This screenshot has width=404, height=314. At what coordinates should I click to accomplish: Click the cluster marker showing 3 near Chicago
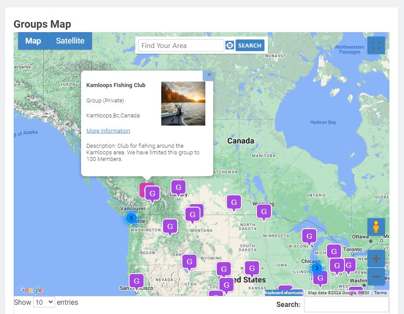(x=317, y=267)
